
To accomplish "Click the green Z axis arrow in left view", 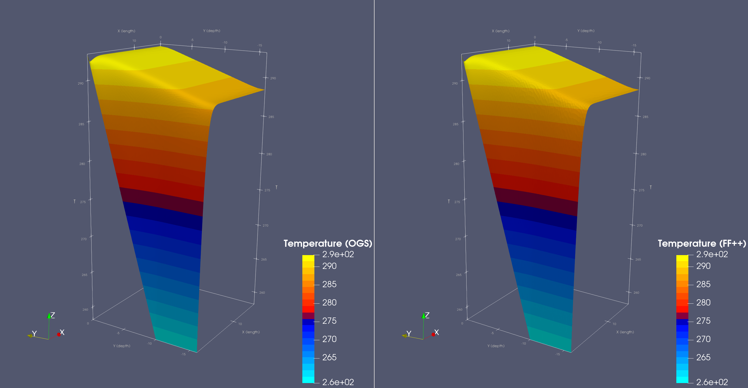I will pos(49,316).
